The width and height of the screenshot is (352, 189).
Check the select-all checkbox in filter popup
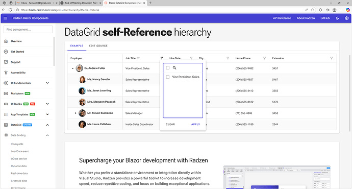(x=168, y=67)
